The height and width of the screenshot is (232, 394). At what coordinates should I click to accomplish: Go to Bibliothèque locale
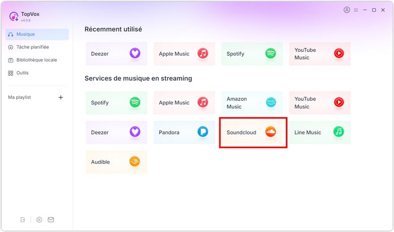[x=37, y=60]
